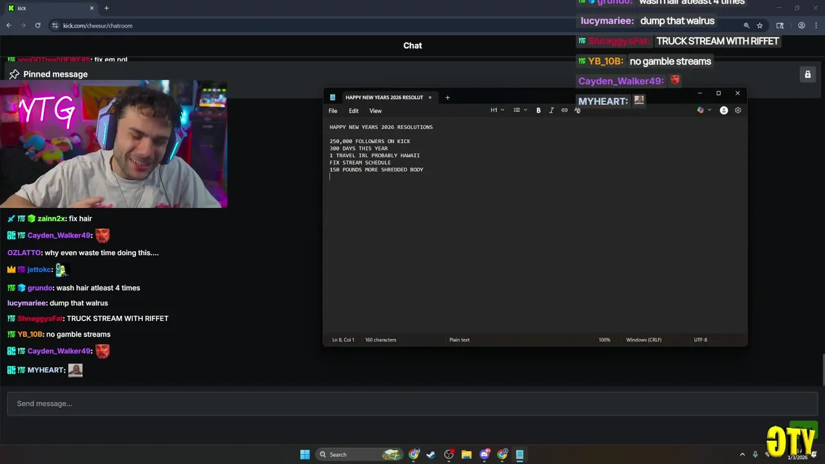
Task: Open Notepad View menu
Action: click(375, 111)
